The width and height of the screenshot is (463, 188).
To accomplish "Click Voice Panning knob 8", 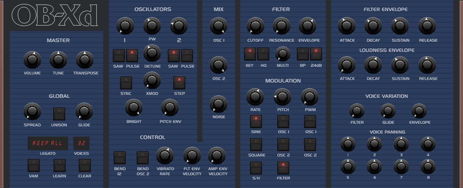I will (x=428, y=167).
